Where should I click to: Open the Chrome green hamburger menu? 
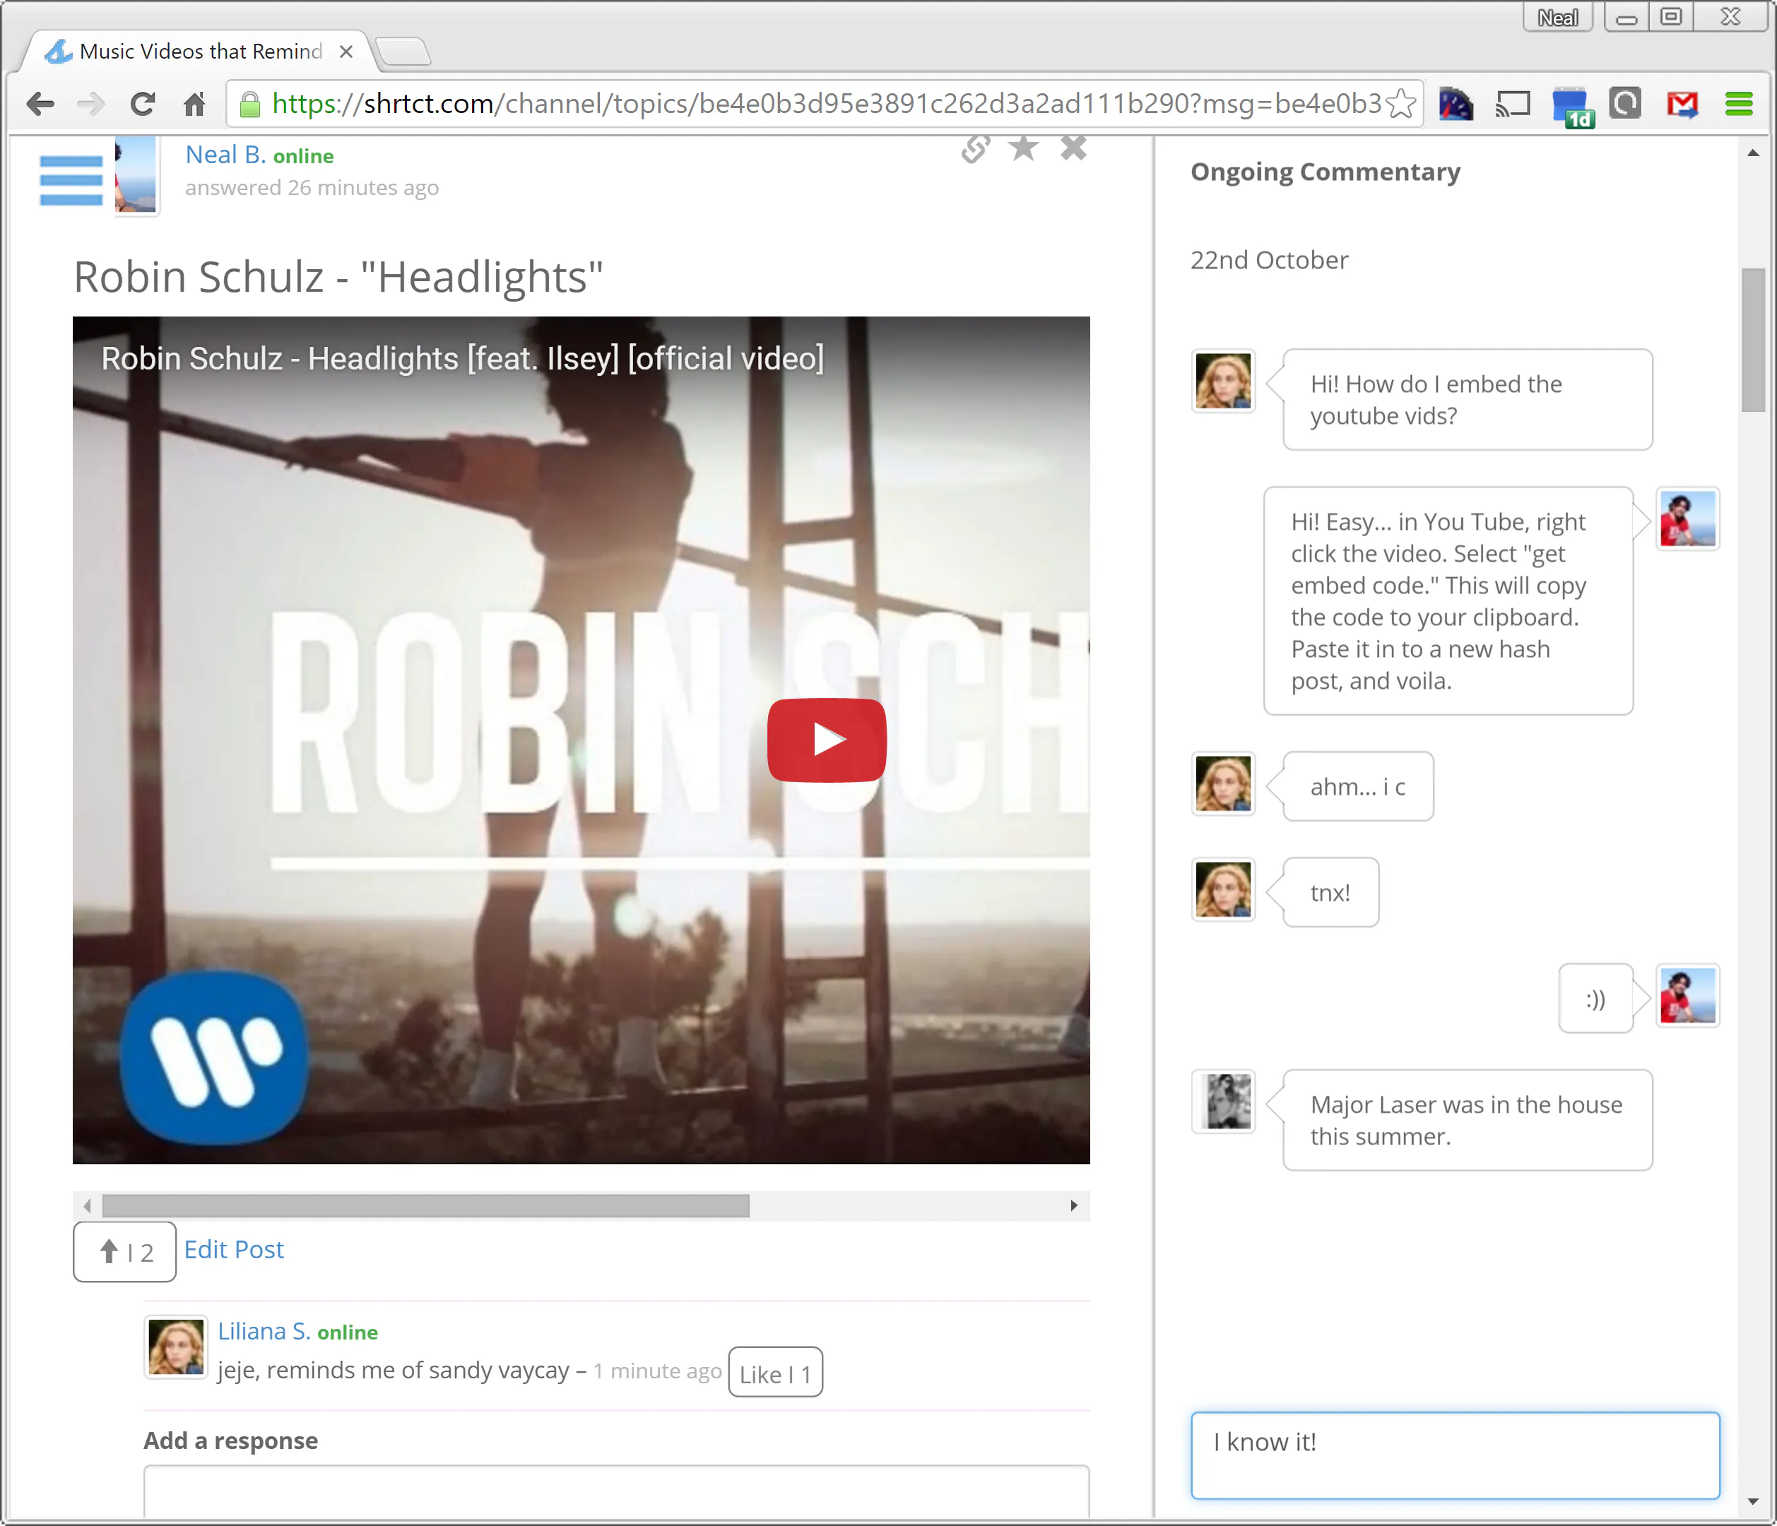(x=1738, y=105)
